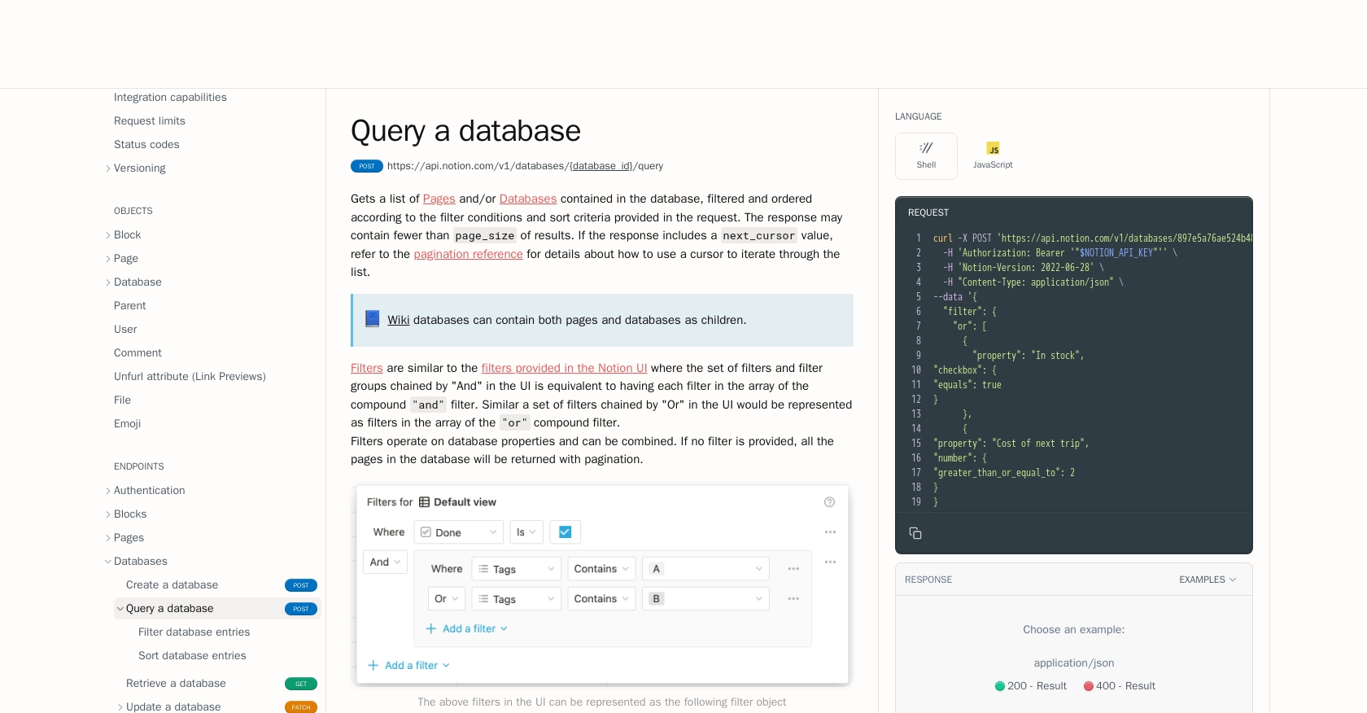This screenshot has width=1367, height=713.
Task: Open Create a database endpoint
Action: coord(172,585)
